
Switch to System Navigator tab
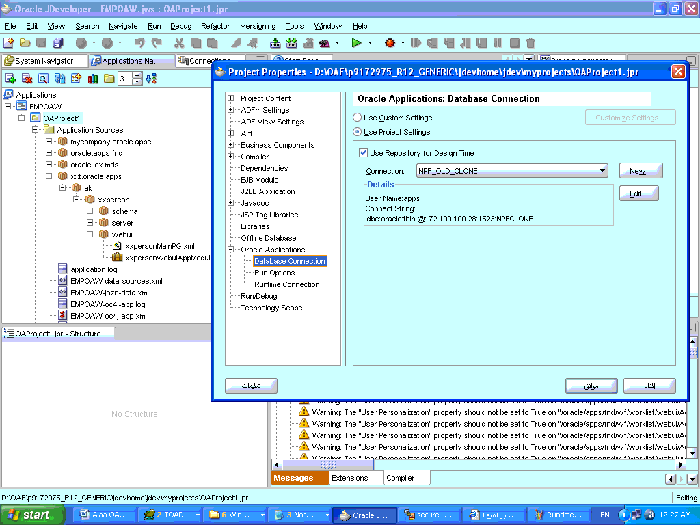44,61
